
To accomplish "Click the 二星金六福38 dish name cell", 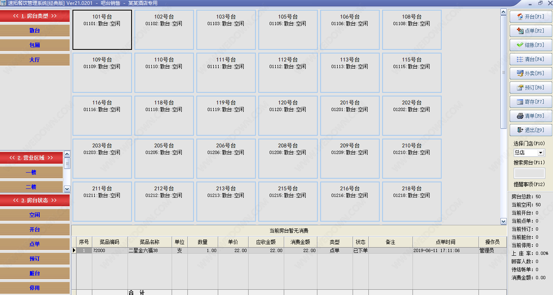I will tap(149, 250).
